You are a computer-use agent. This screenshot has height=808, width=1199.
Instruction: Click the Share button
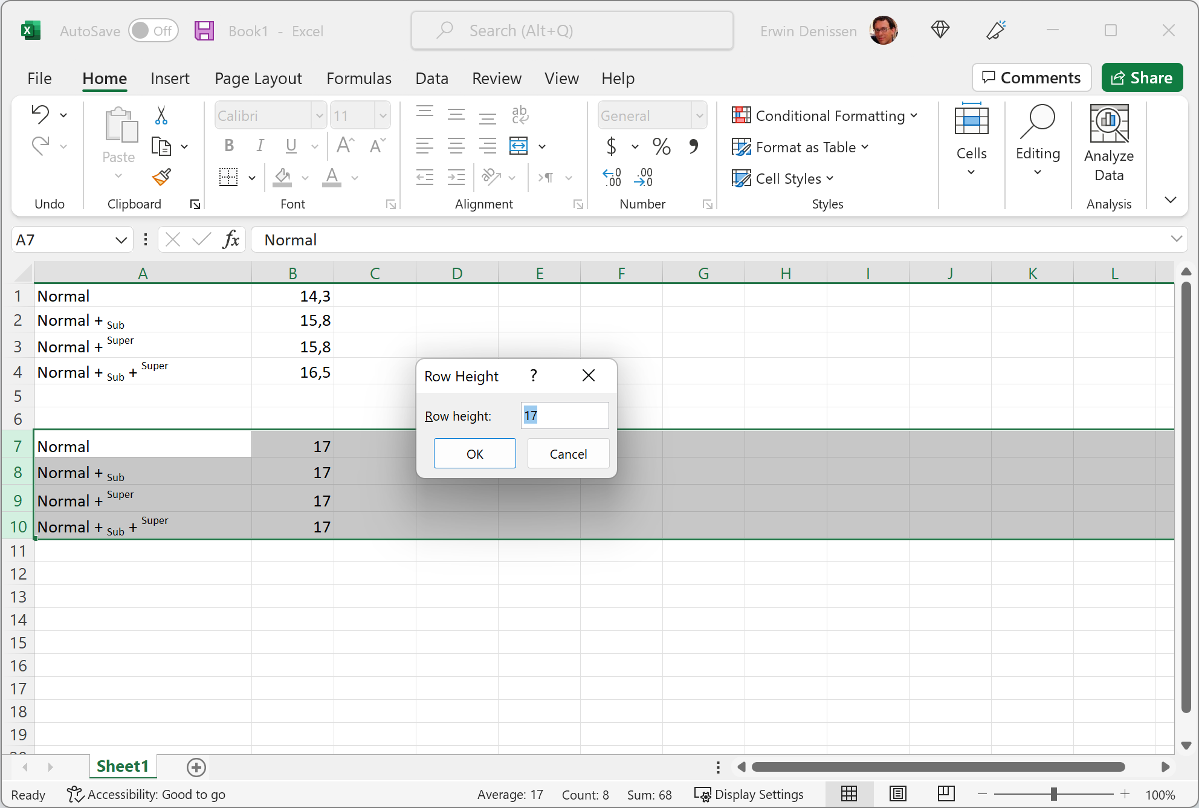tap(1142, 77)
